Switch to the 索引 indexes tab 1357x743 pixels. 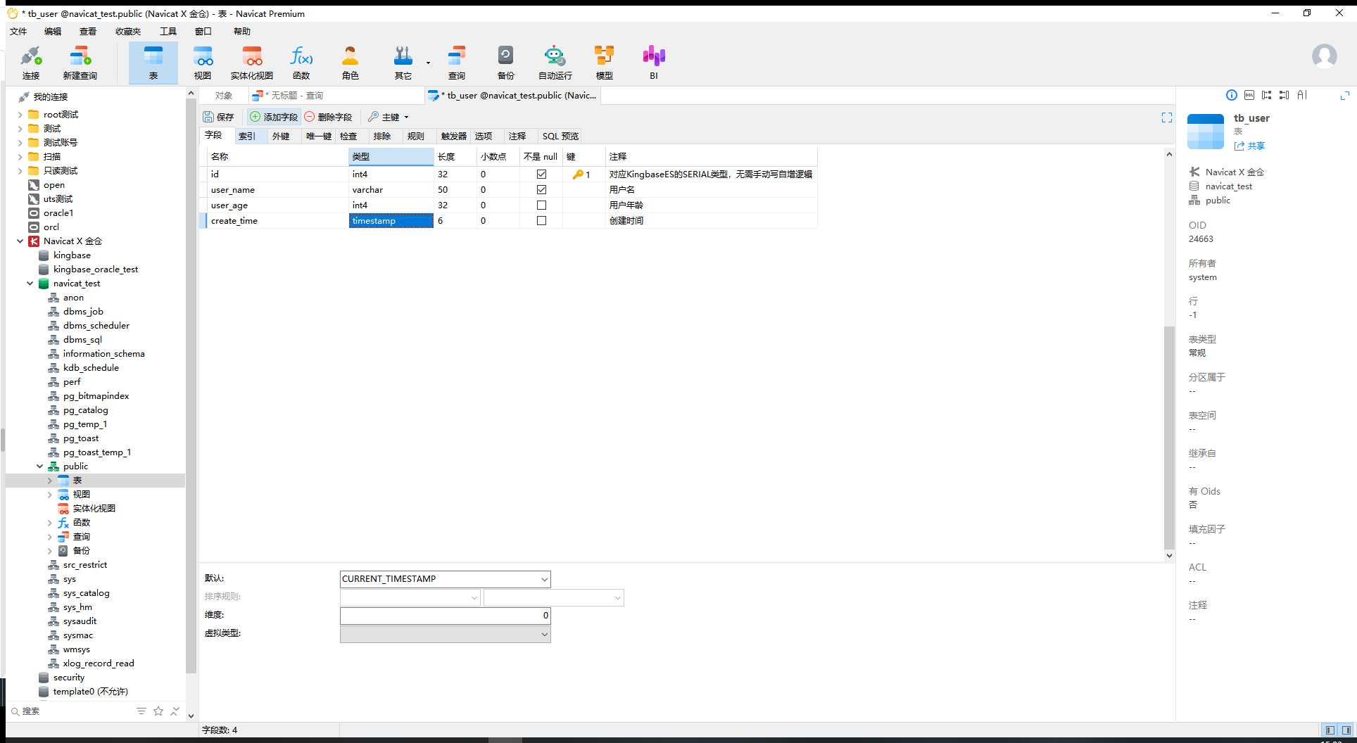pos(247,136)
